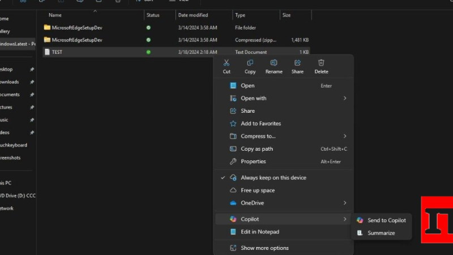Click the Add to Favorites star icon
The height and width of the screenshot is (255, 453).
point(233,124)
